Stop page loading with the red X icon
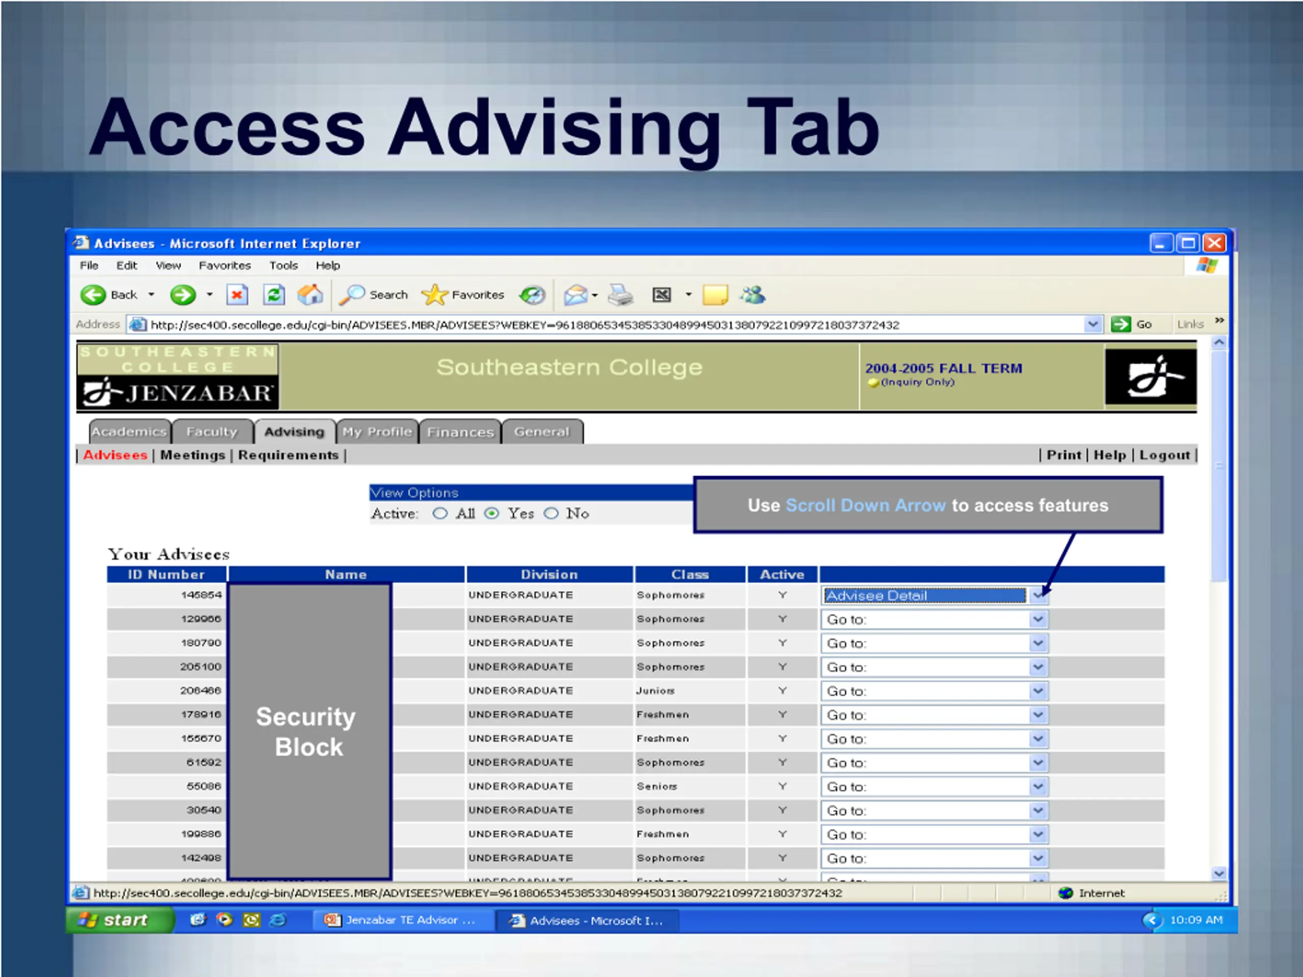 (237, 295)
